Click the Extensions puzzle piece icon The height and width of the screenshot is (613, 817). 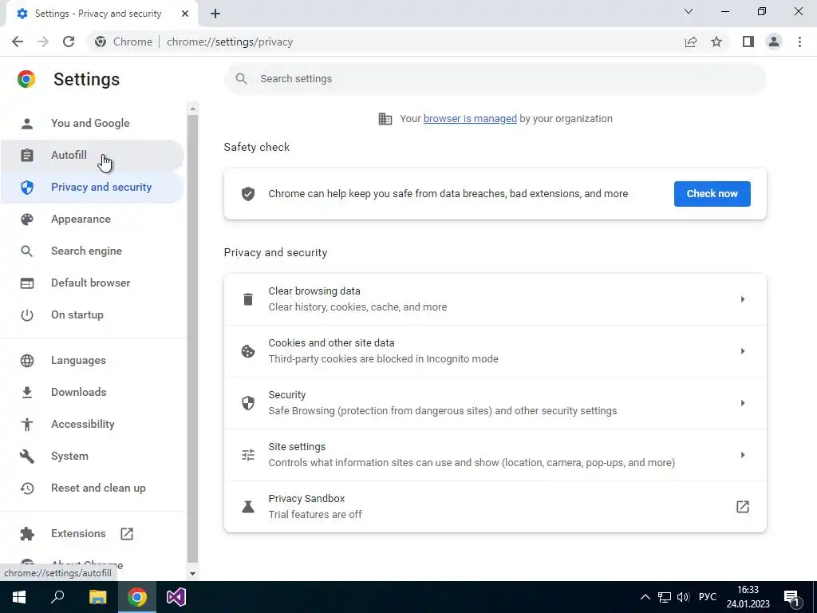[27, 534]
